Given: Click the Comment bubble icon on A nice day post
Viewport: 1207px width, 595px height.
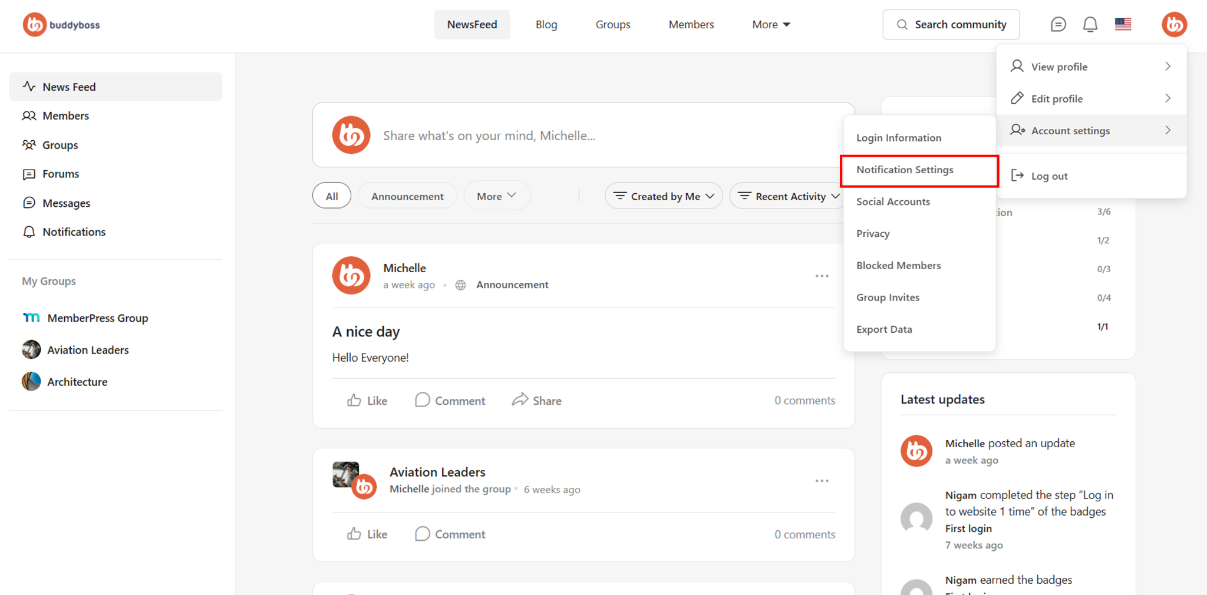Looking at the screenshot, I should click(x=422, y=400).
